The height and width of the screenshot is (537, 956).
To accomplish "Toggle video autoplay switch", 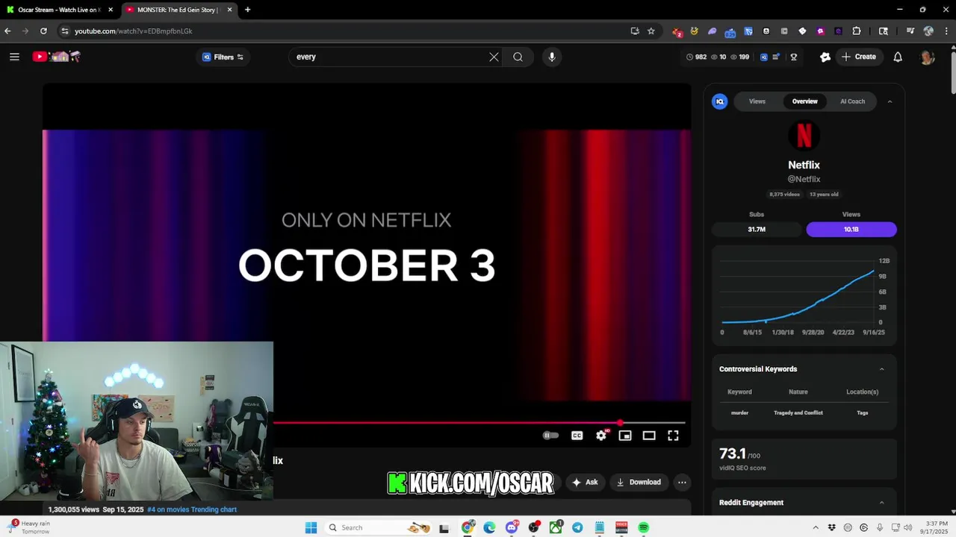I will coord(550,436).
